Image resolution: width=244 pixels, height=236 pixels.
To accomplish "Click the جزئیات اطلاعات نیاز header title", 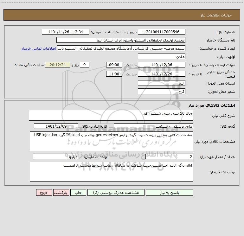I will coord(216,15).
